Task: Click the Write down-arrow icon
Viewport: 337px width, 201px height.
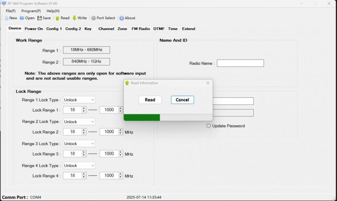Action: click(x=75, y=18)
